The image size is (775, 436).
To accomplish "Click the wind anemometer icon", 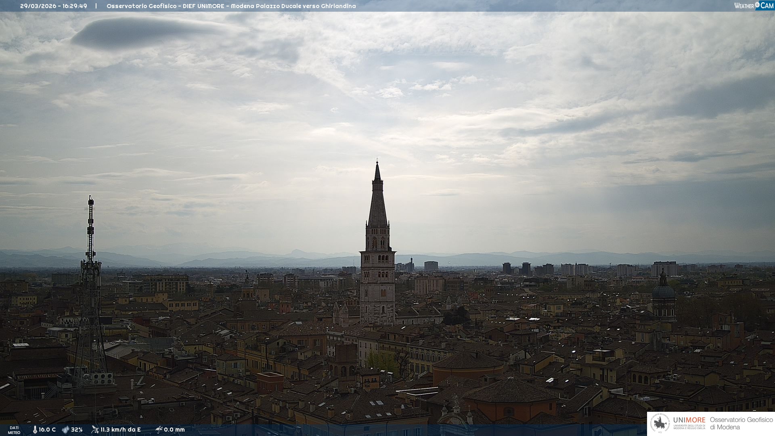I will click(95, 430).
